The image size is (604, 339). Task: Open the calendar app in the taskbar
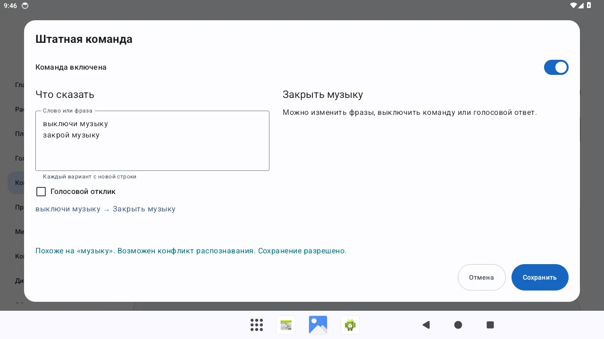pos(286,325)
